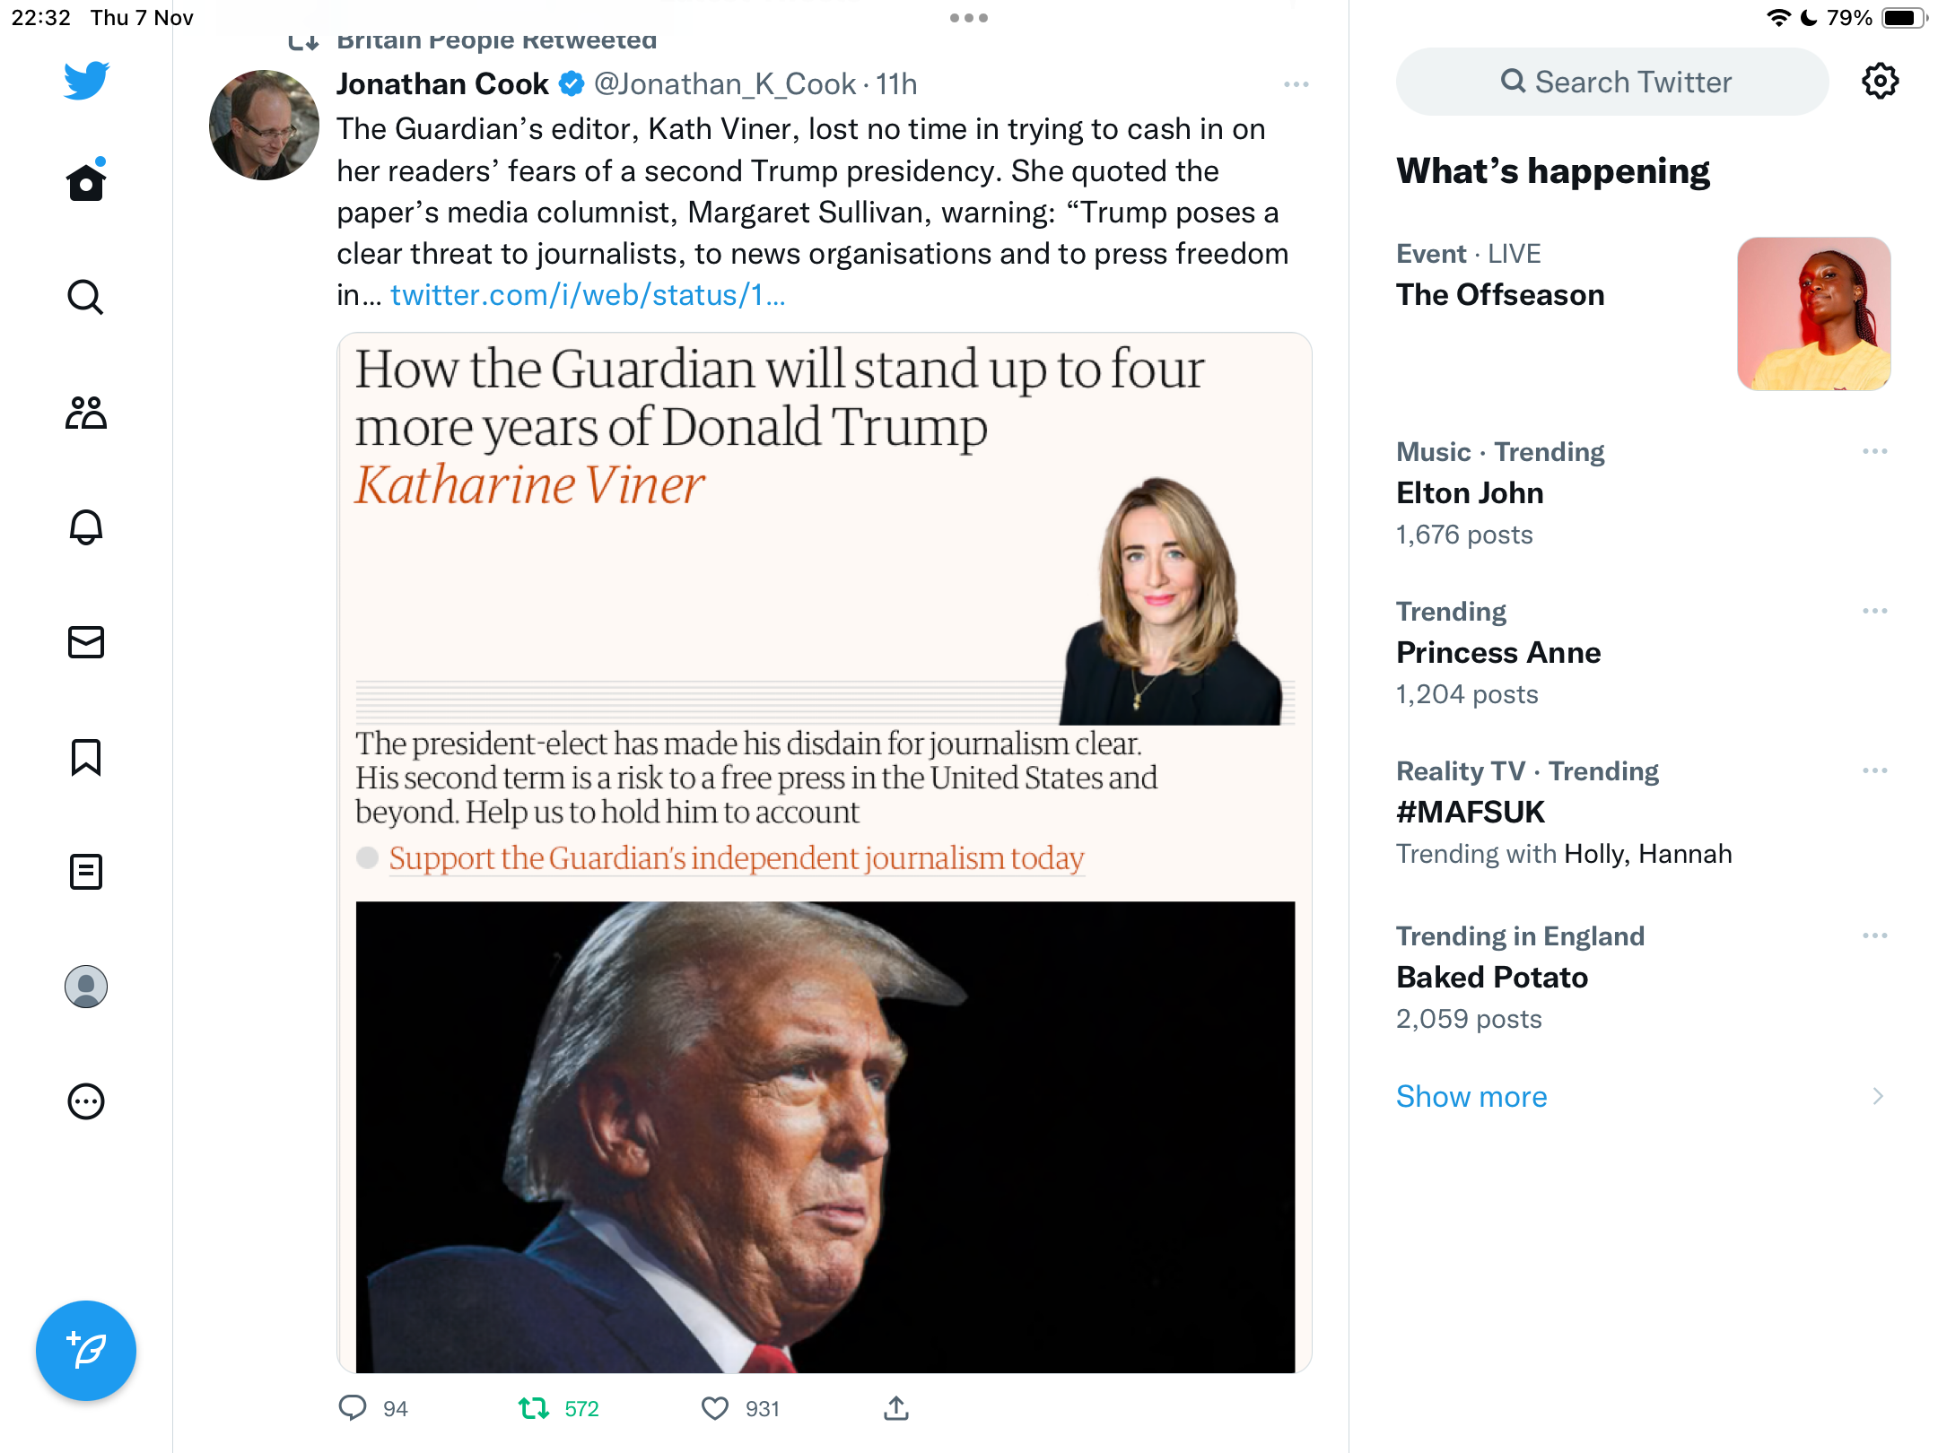Screen dimensions: 1938x1453
Task: Follow the twitter.com status link in the tweet
Action: pyautogui.click(x=588, y=295)
